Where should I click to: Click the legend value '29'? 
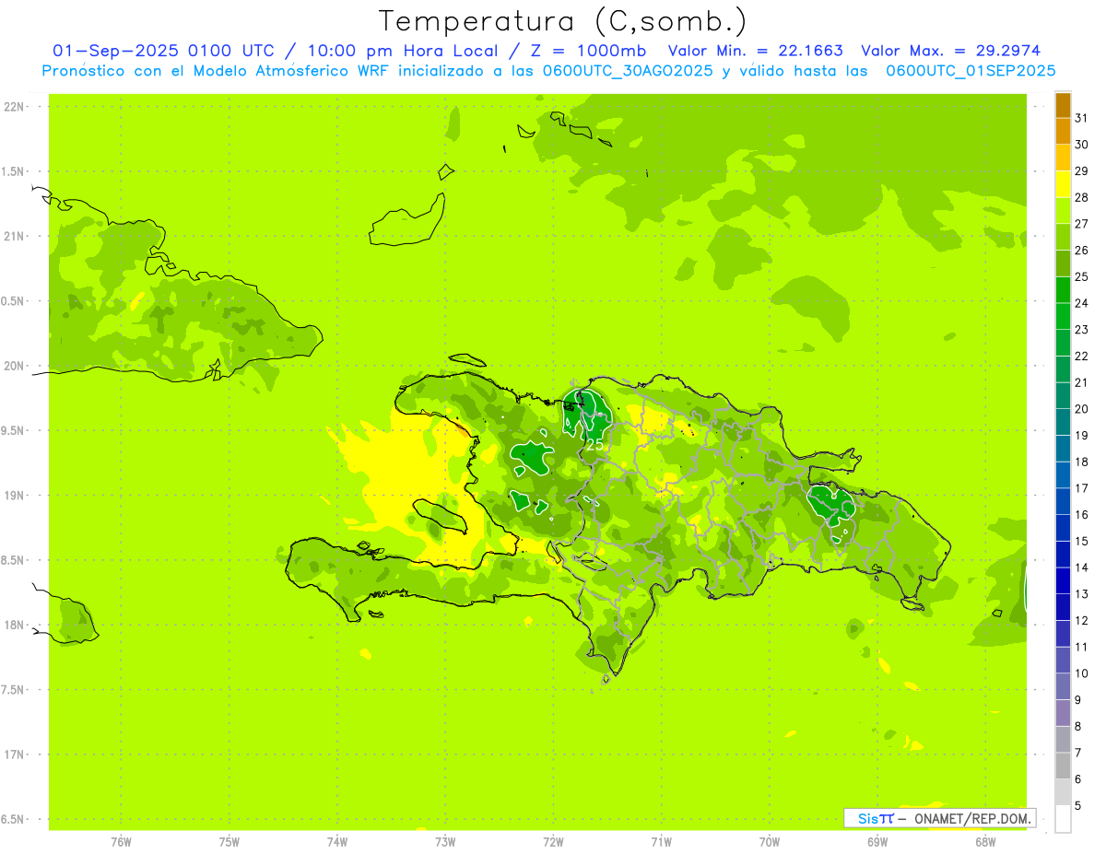click(x=1082, y=170)
